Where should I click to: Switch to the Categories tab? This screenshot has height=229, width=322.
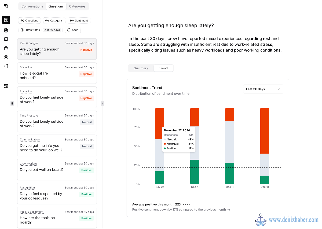pyautogui.click(x=77, y=6)
